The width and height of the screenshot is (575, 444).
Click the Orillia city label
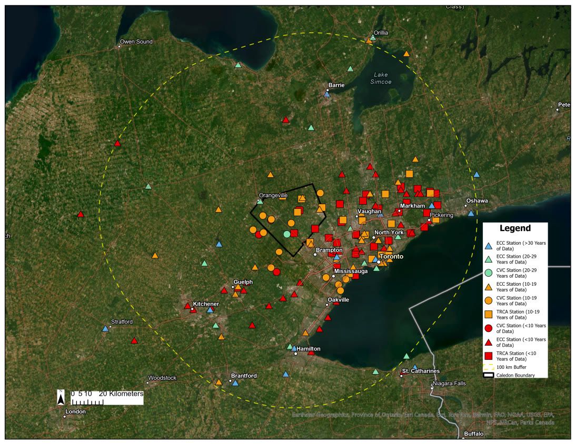[381, 33]
